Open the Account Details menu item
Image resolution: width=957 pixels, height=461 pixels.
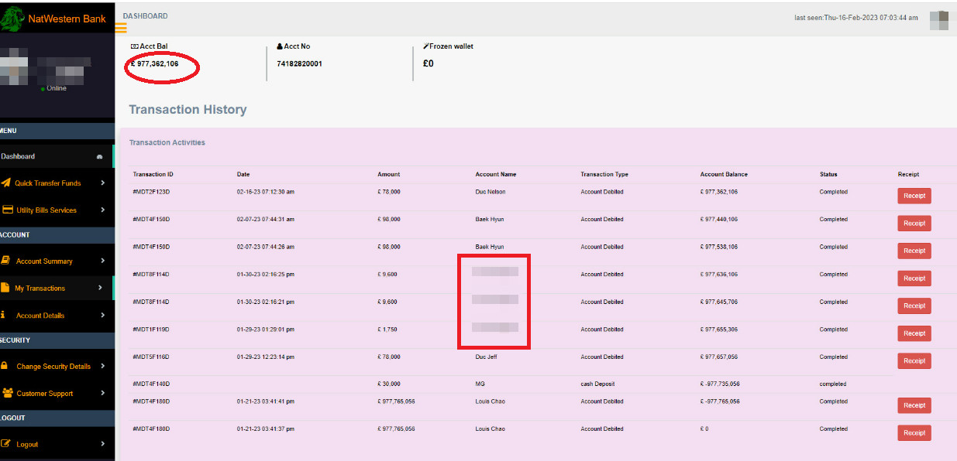(40, 316)
